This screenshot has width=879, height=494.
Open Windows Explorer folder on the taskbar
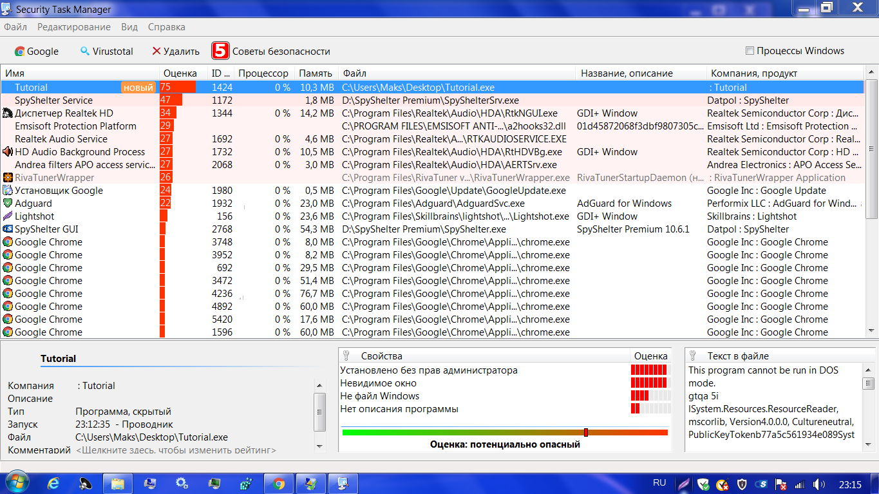(x=118, y=483)
